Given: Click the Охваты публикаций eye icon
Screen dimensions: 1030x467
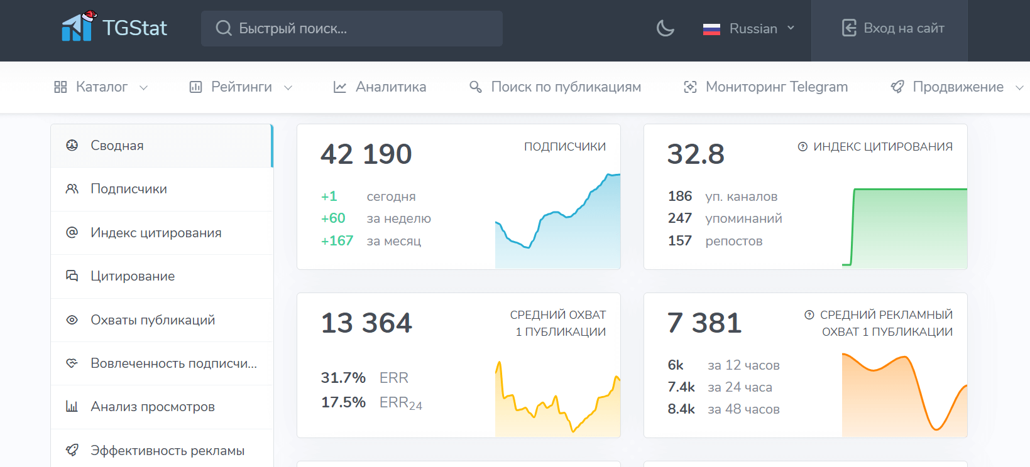Looking at the screenshot, I should [72, 320].
